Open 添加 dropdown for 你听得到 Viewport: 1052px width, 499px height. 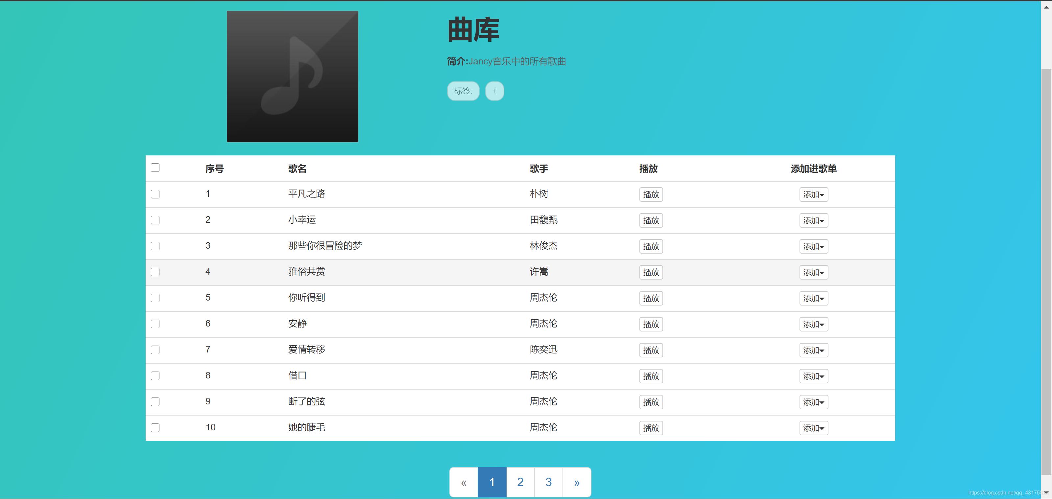[814, 298]
